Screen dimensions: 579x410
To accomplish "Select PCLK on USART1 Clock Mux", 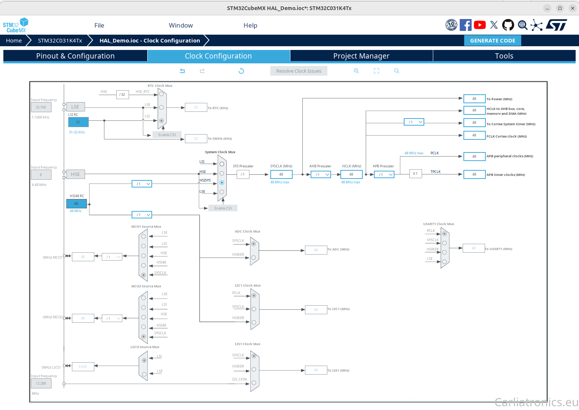I will coord(444,234).
